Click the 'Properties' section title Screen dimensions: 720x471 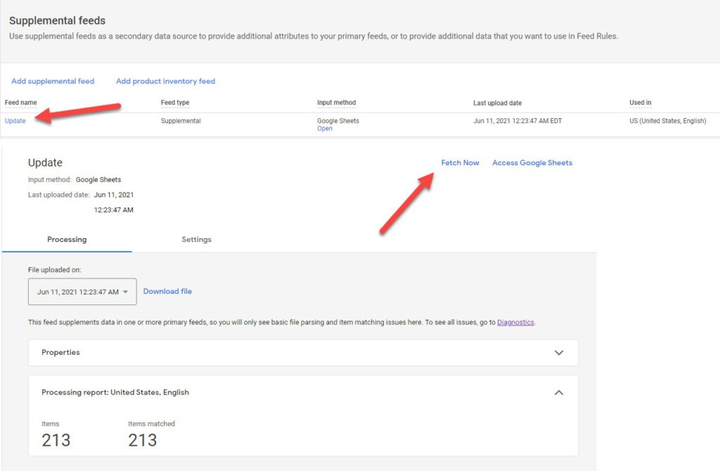click(x=60, y=352)
